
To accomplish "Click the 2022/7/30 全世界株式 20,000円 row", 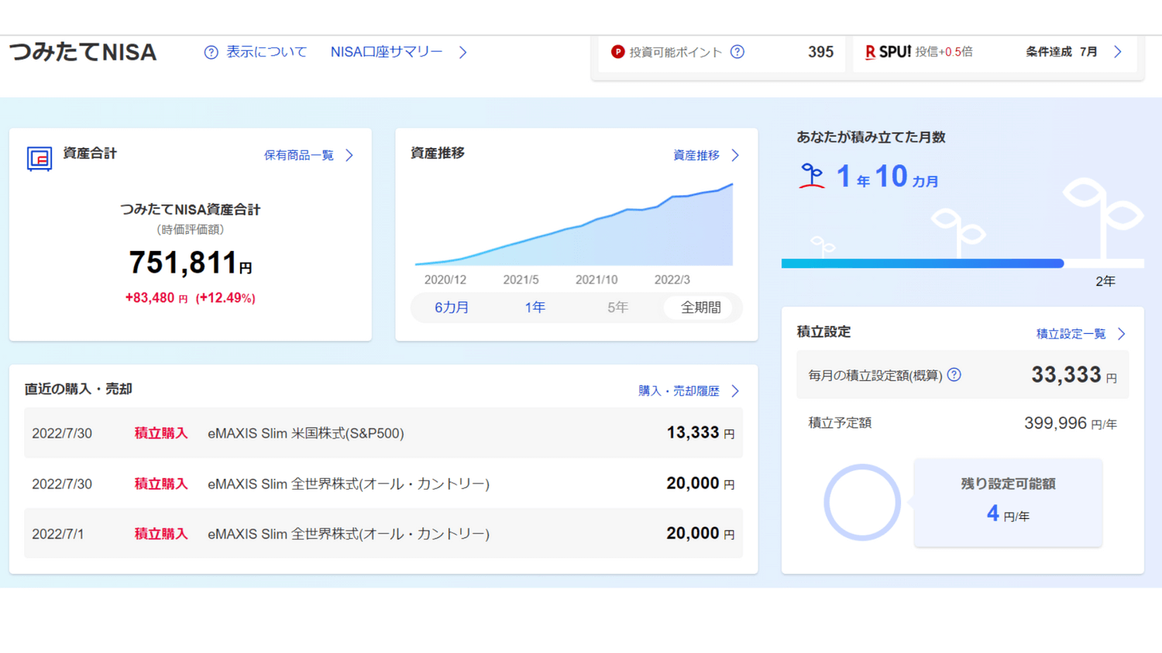I will pyautogui.click(x=383, y=483).
